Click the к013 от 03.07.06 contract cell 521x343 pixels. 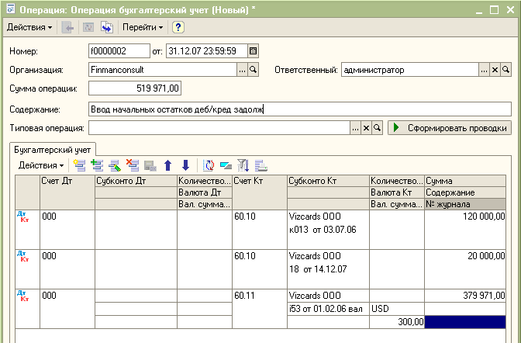click(x=328, y=230)
